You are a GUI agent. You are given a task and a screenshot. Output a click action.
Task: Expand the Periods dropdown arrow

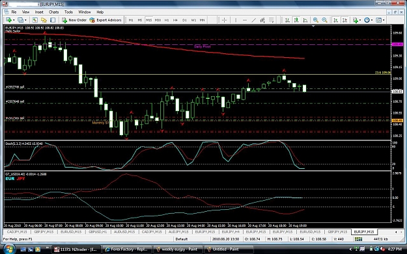click(372, 20)
